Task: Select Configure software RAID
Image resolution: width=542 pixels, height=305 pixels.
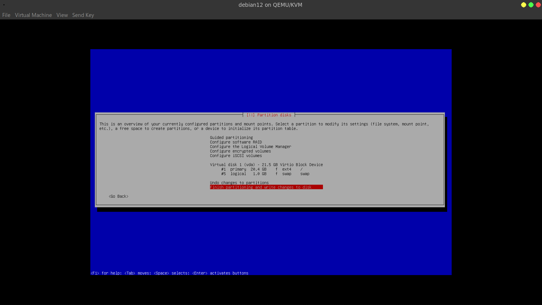Action: pos(236,142)
